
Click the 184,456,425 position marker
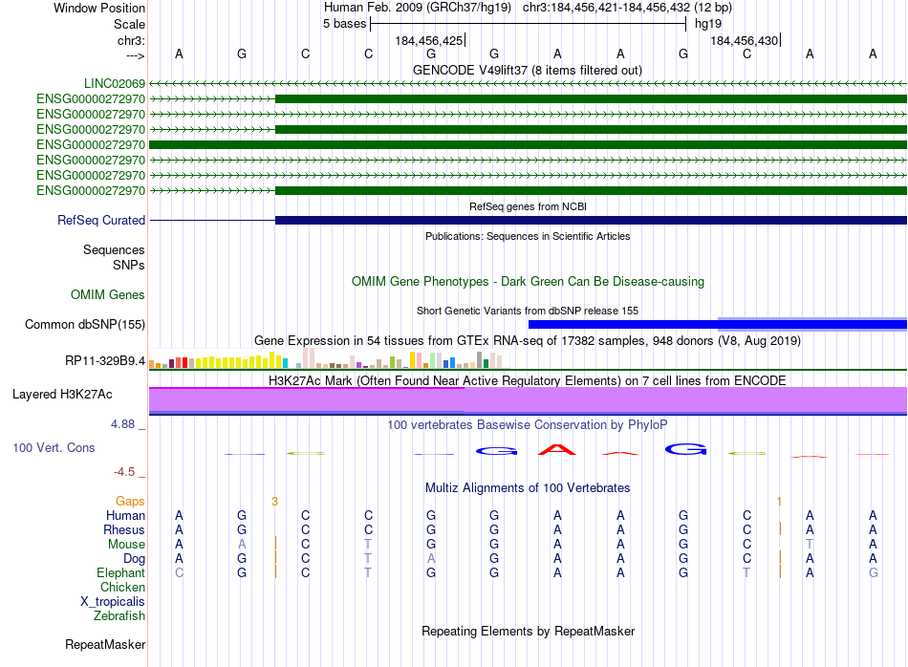click(x=429, y=40)
